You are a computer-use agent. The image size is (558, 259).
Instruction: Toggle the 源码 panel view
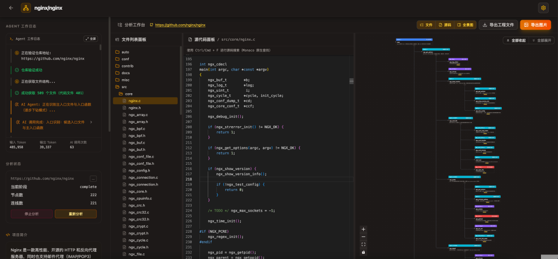(444, 25)
